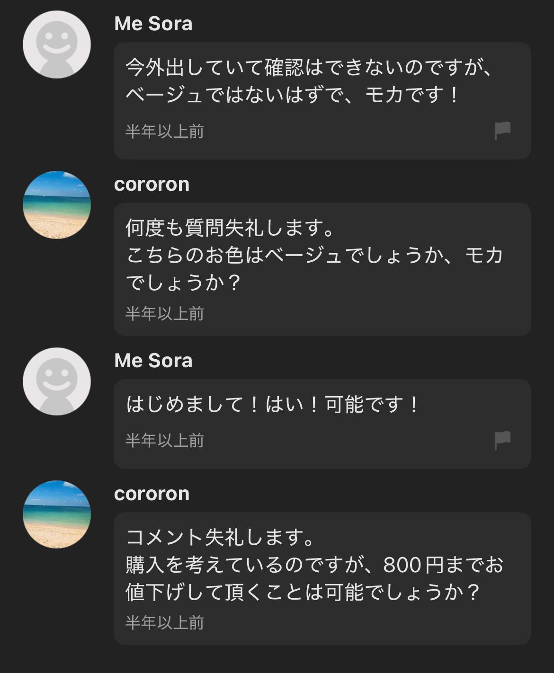Viewport: 554px width, 673px height.
Task: Click the 半年以上前 timestamp under the モカです reply
Action: coord(164,131)
